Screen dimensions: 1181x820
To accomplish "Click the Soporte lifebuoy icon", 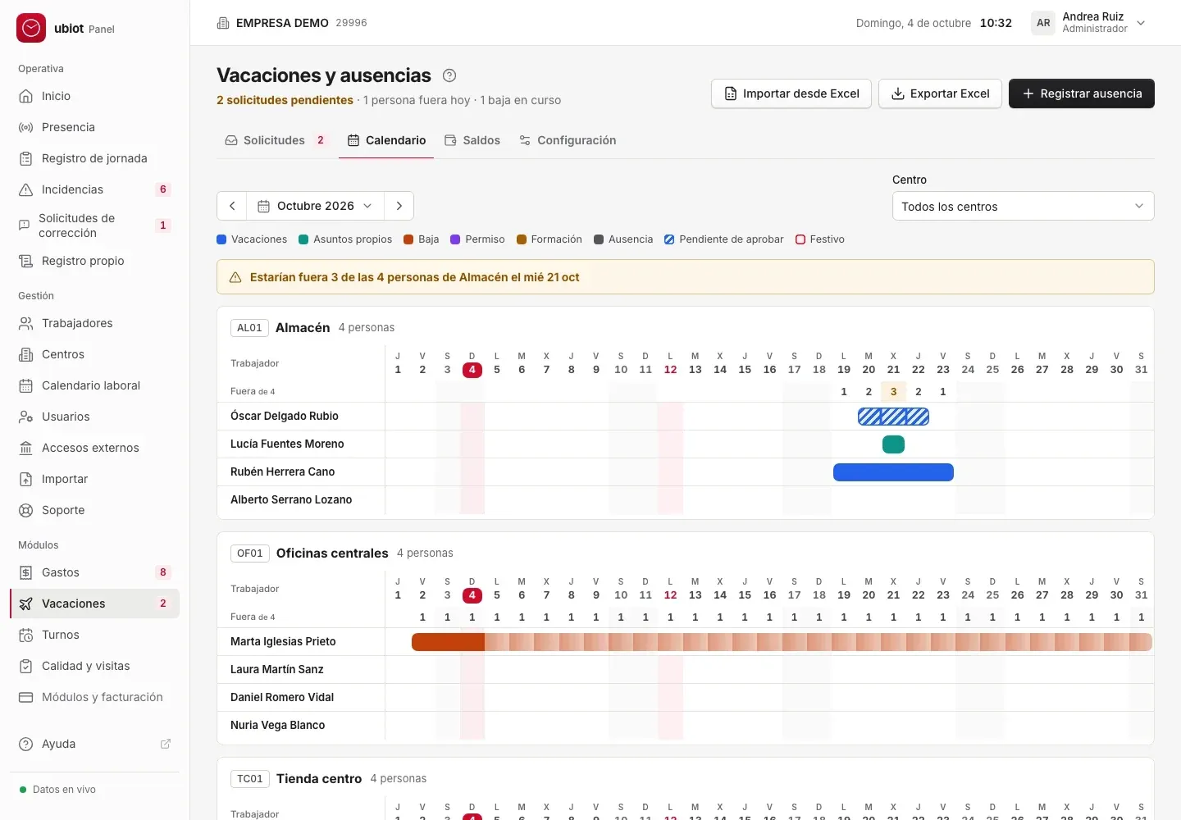I will [26, 510].
